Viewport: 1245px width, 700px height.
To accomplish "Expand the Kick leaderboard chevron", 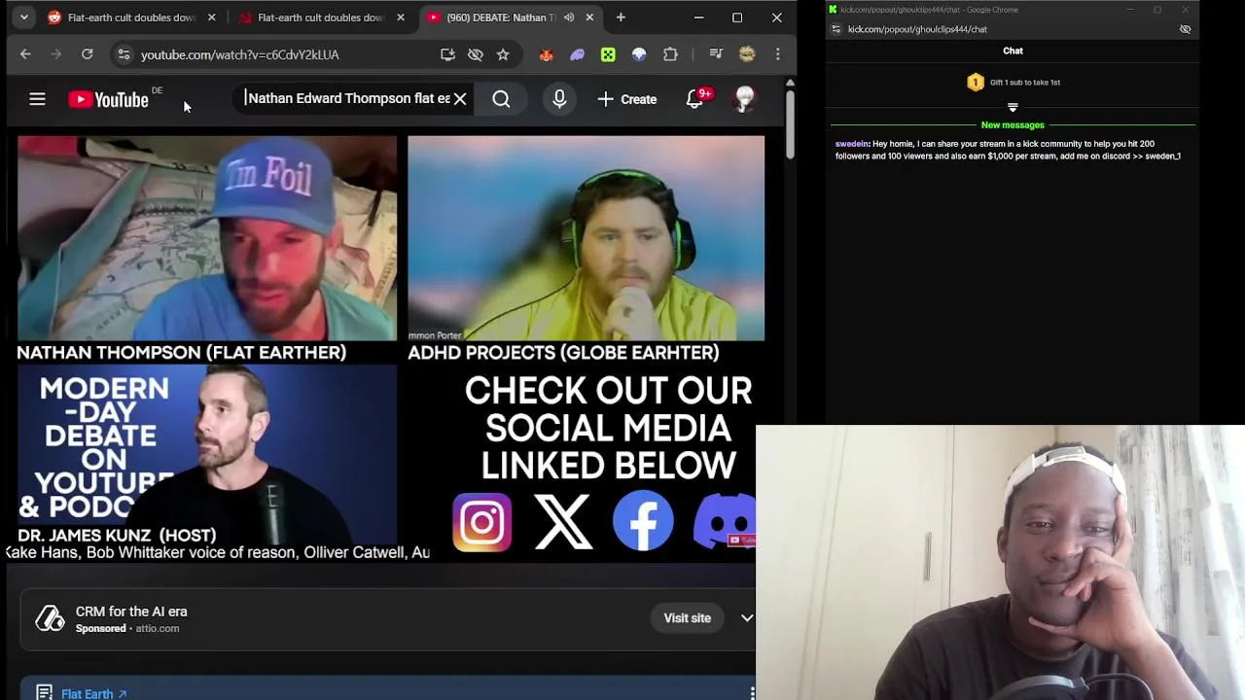I will [1013, 108].
